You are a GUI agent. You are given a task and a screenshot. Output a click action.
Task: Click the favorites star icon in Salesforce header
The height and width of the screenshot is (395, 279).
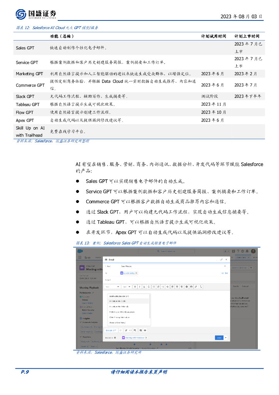[x=226, y=252]
